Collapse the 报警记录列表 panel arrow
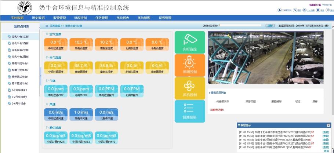 point(209,93)
